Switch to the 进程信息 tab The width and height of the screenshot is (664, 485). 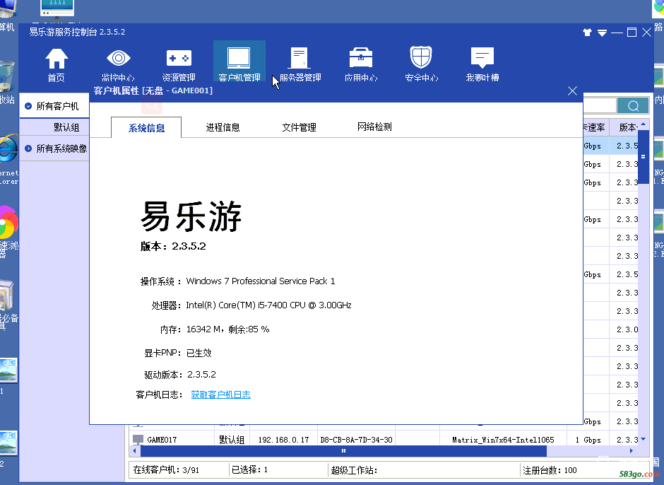[223, 127]
